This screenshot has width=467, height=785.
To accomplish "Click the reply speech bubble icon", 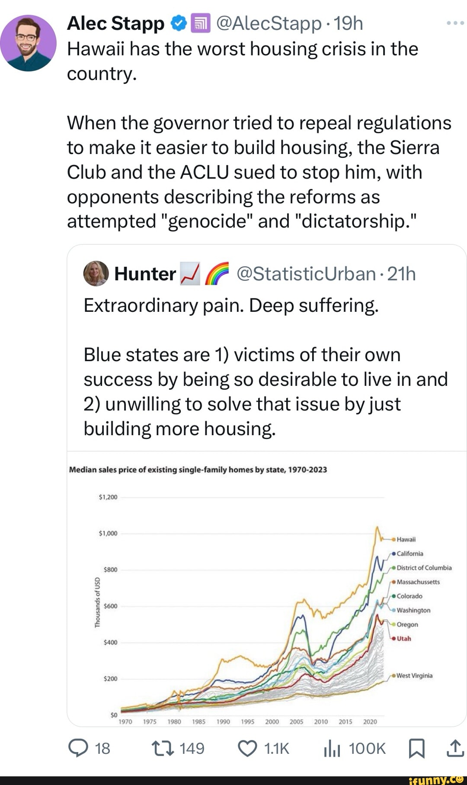I will click(78, 749).
